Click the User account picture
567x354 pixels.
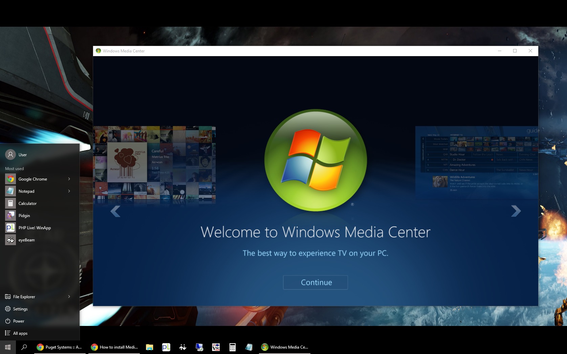(10, 155)
